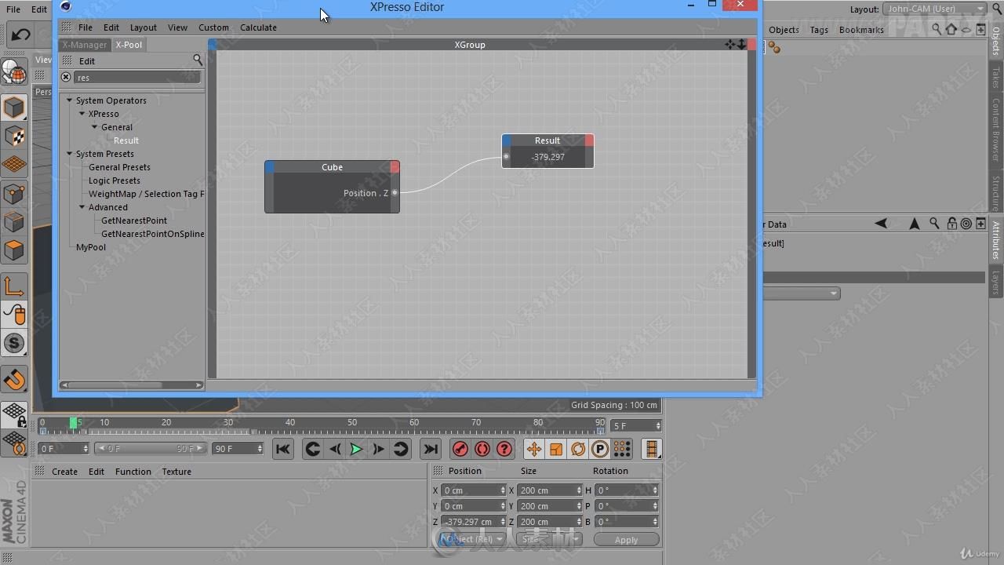Toggle the Tweak mouse mode icon
This screenshot has width=1004, height=565.
14,315
